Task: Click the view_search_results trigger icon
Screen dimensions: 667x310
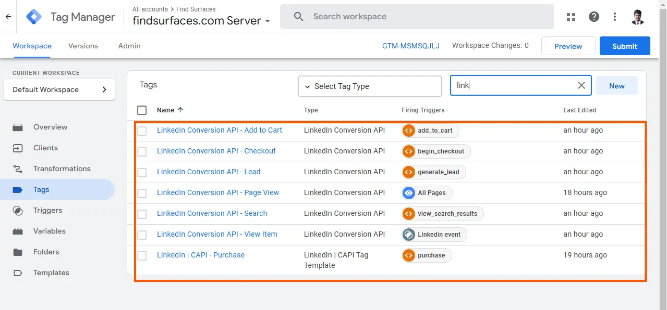Action: point(409,214)
